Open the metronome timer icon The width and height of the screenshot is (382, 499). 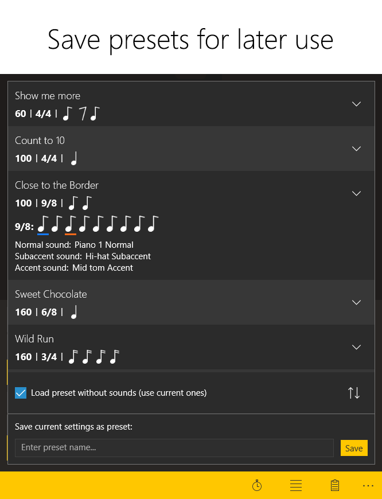tap(257, 486)
